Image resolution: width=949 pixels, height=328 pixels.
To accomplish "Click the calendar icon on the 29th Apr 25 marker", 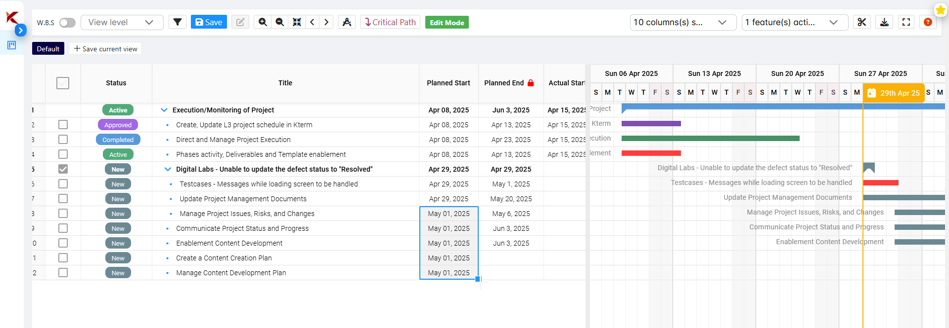I will point(871,93).
